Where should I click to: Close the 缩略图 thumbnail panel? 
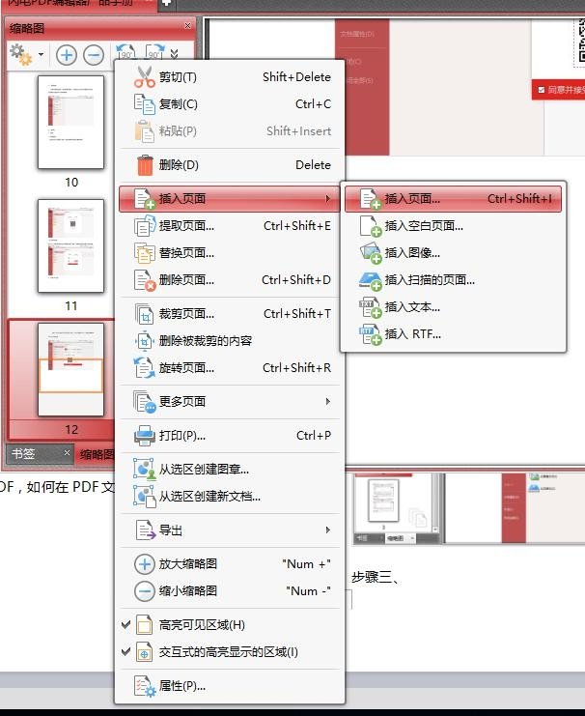point(187,25)
